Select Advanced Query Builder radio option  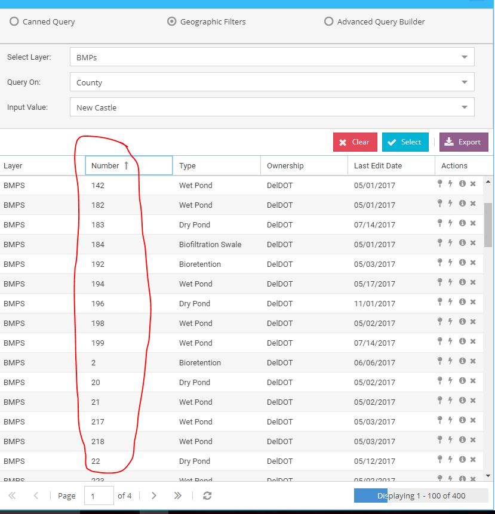point(328,21)
